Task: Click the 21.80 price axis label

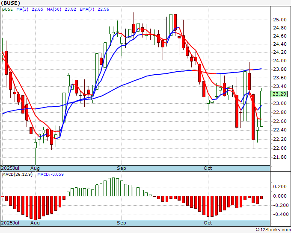Action: coord(280,157)
